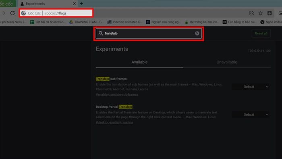Click the Reset all button

click(261, 33)
